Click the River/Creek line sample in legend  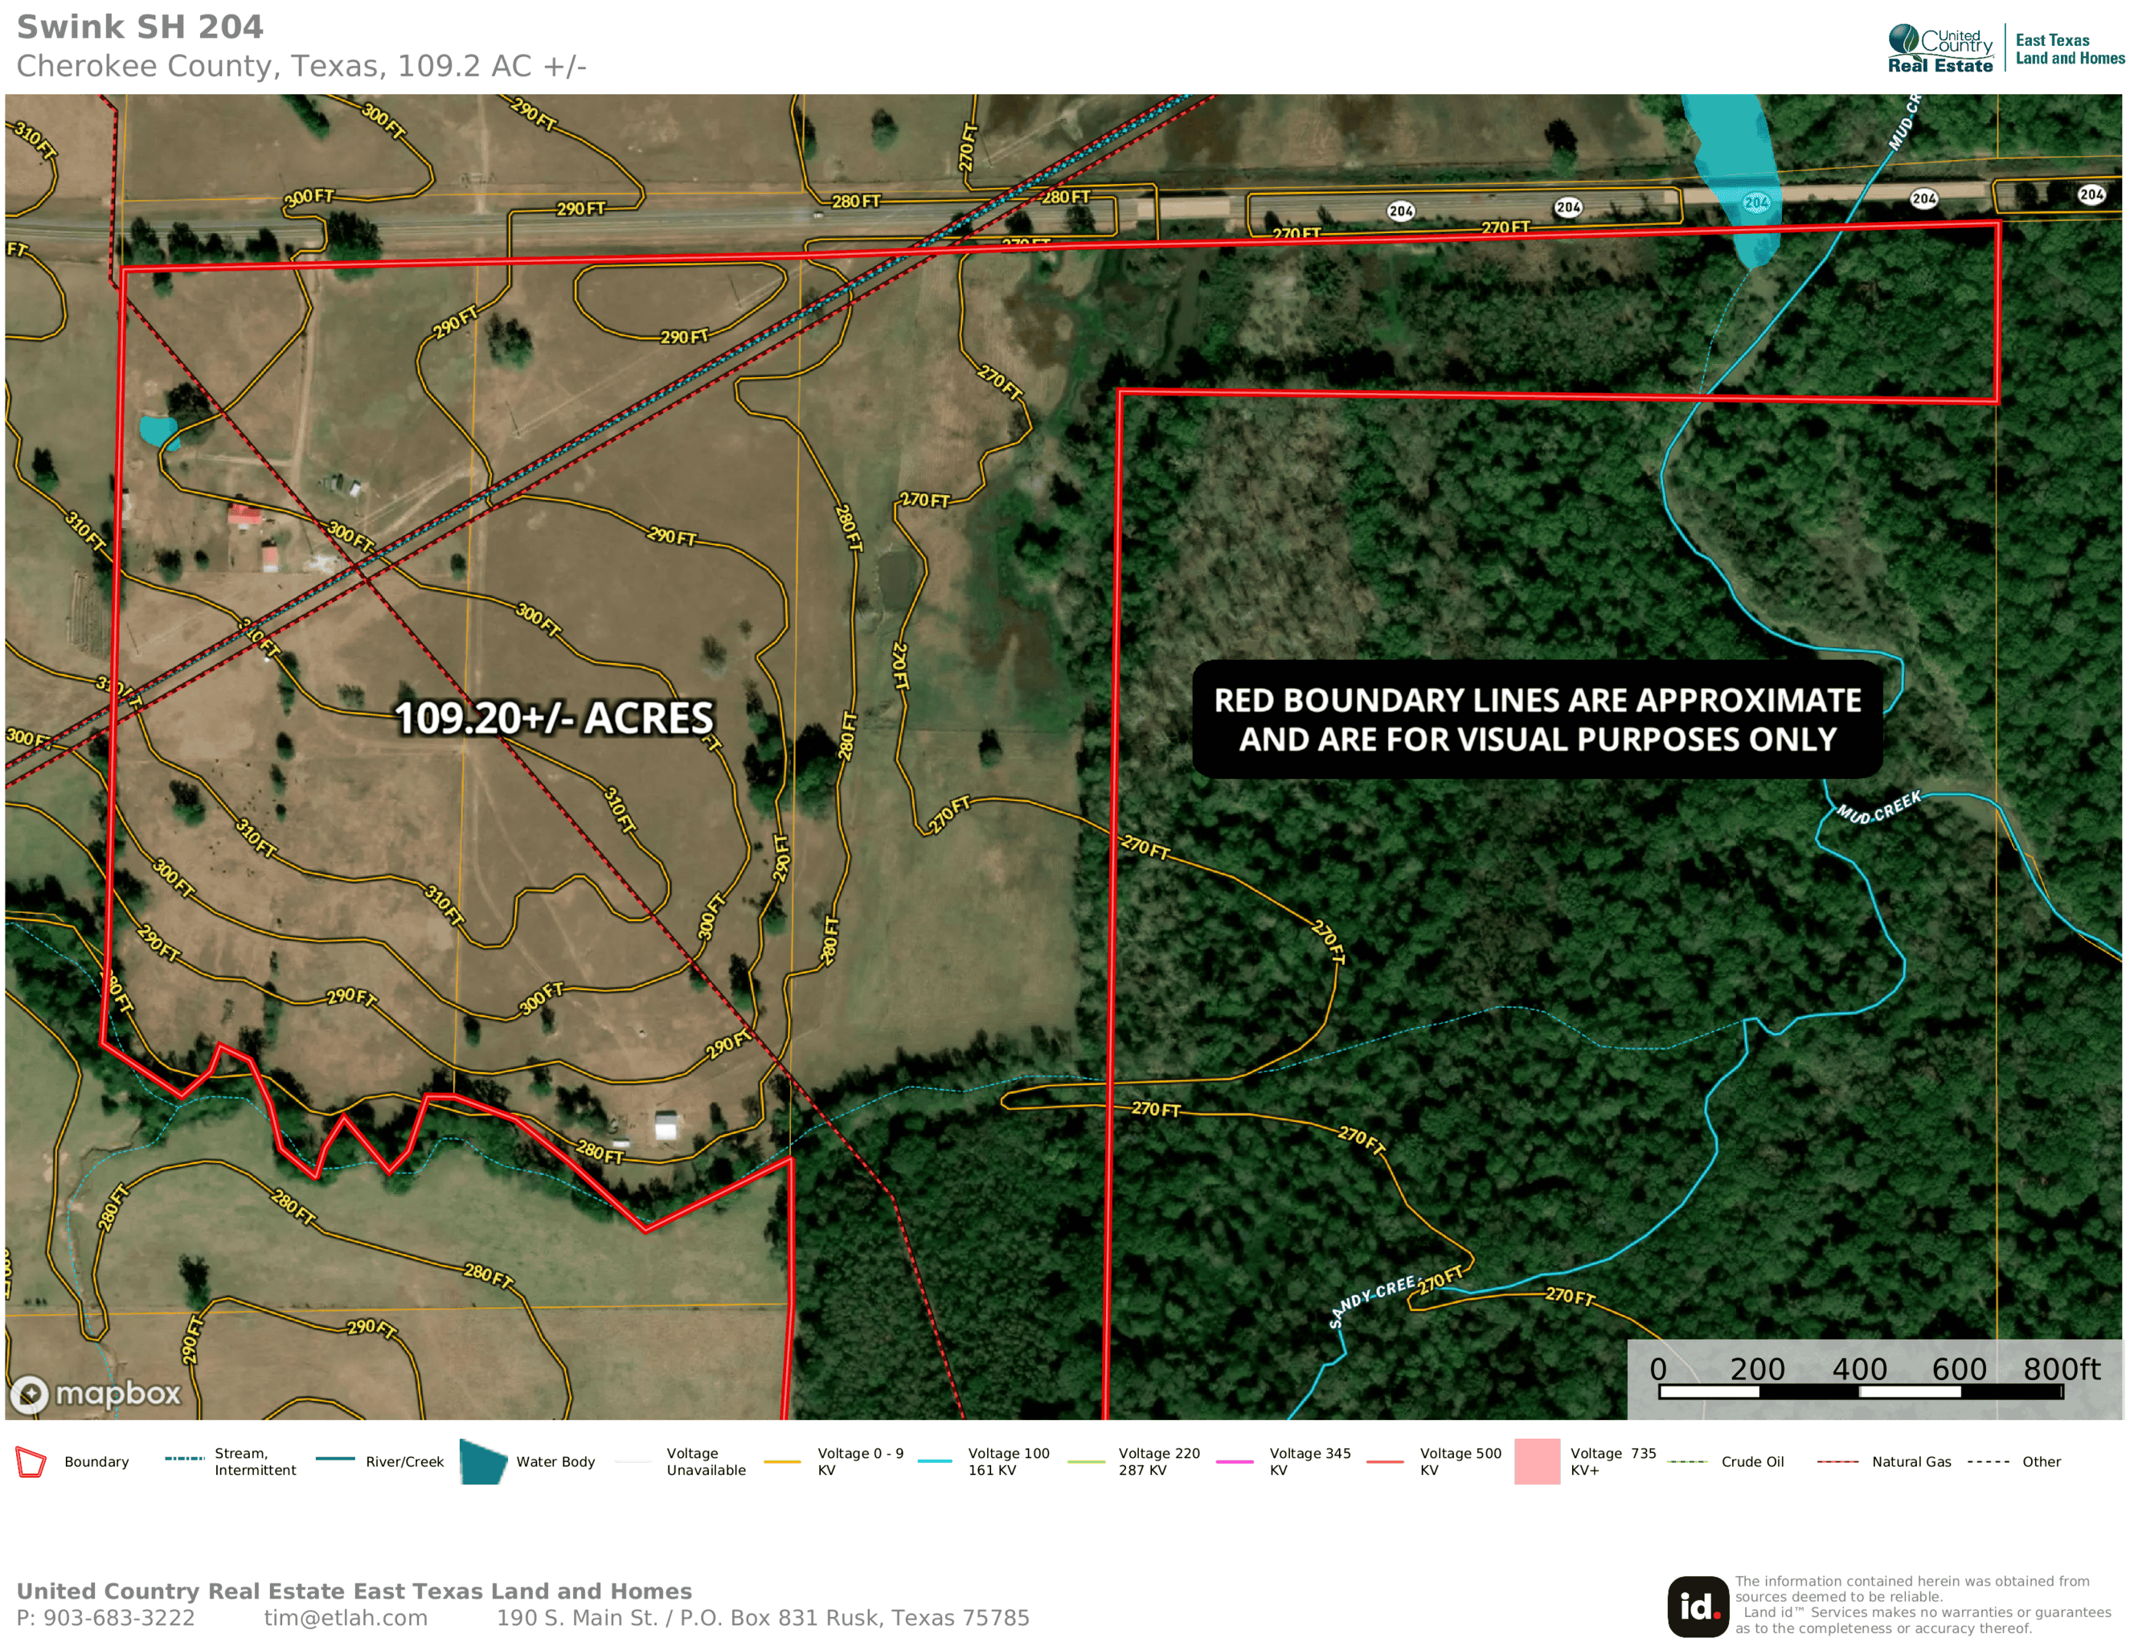(x=334, y=1459)
